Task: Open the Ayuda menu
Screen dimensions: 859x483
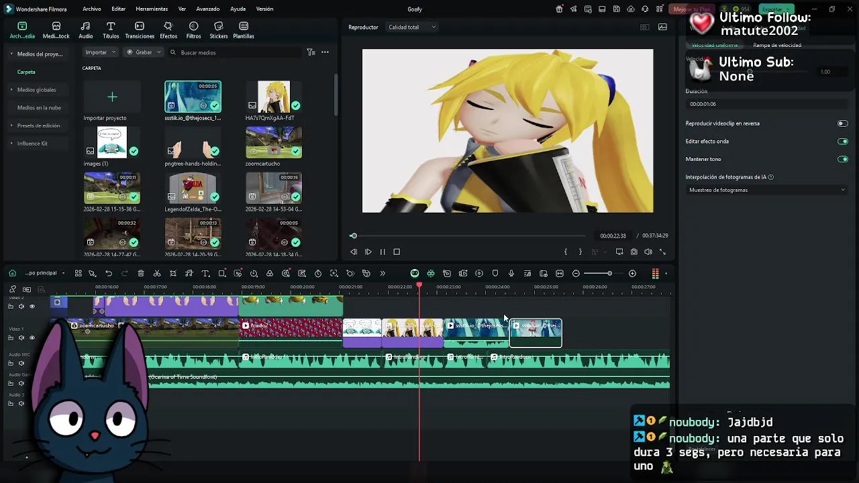Action: (x=238, y=9)
